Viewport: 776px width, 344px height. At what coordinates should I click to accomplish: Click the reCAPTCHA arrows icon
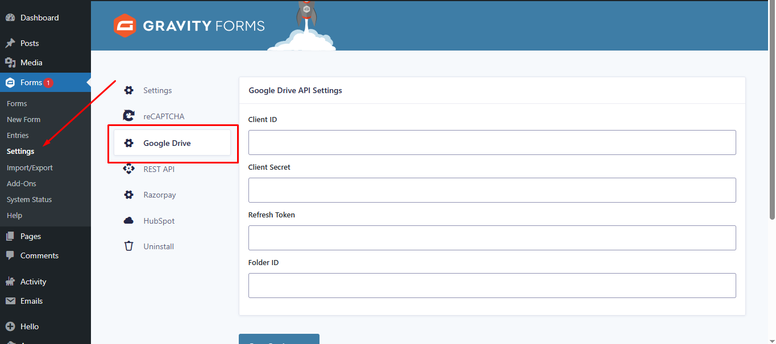coord(129,116)
